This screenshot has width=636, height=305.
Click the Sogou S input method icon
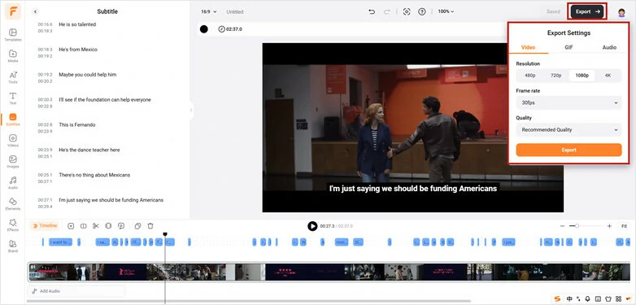[557, 299]
